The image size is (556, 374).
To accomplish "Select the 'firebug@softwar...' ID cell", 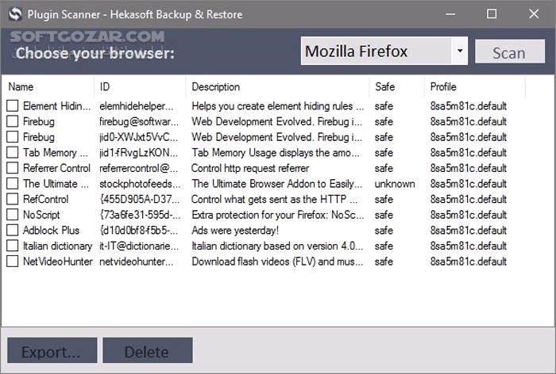I will tap(139, 121).
